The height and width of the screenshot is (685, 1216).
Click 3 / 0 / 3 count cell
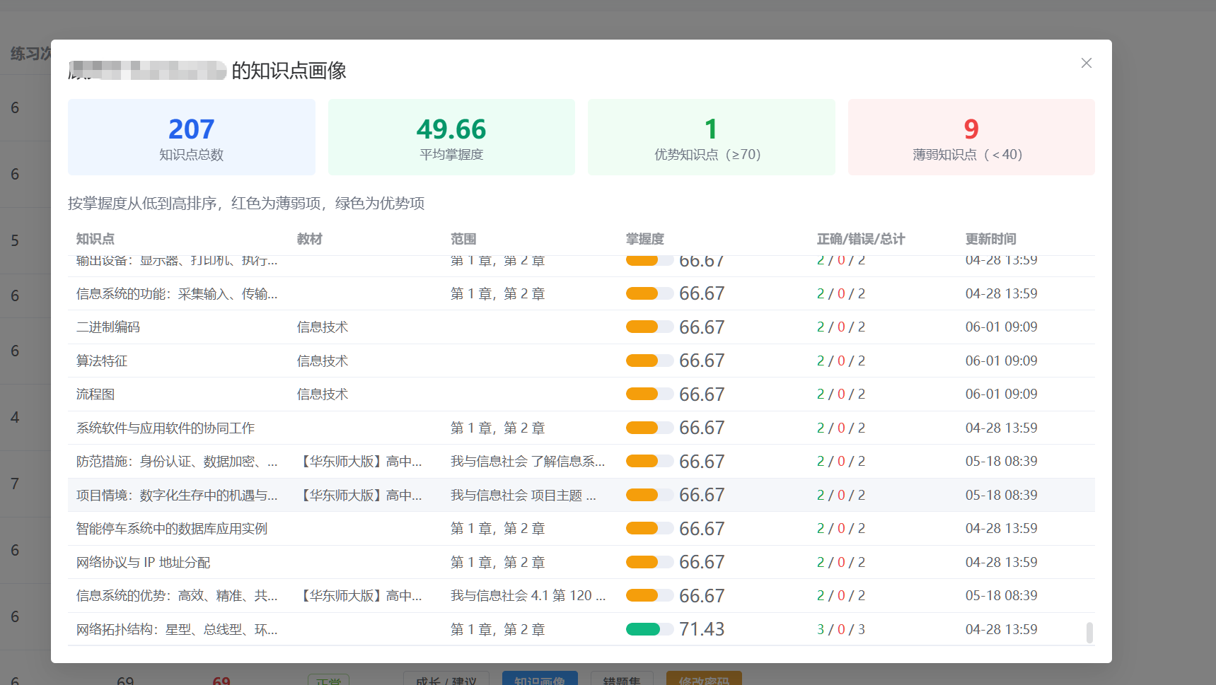[x=841, y=629]
